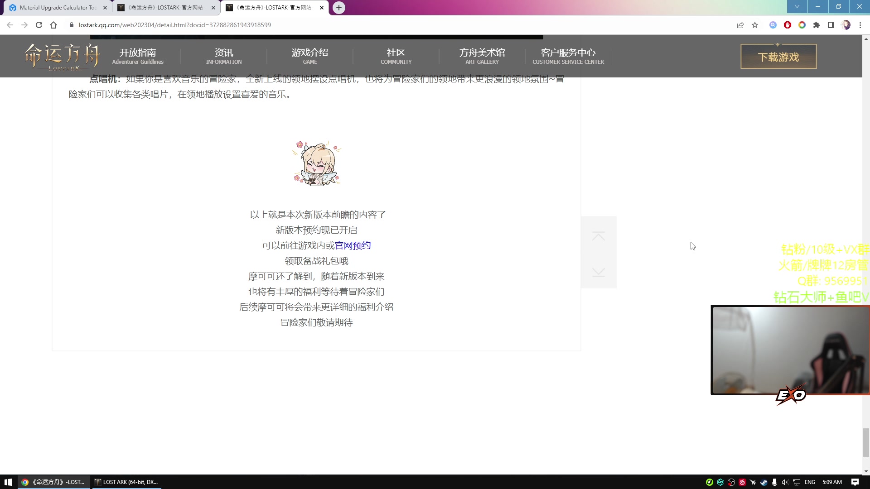Open OBS Studio from the system tray
The height and width of the screenshot is (489, 870).
pos(731,482)
